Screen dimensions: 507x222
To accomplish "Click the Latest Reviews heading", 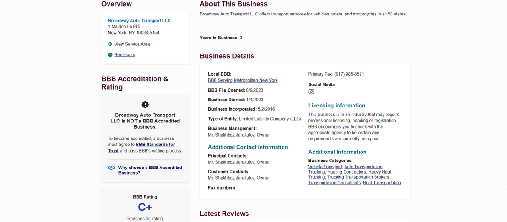I will (x=224, y=214).
